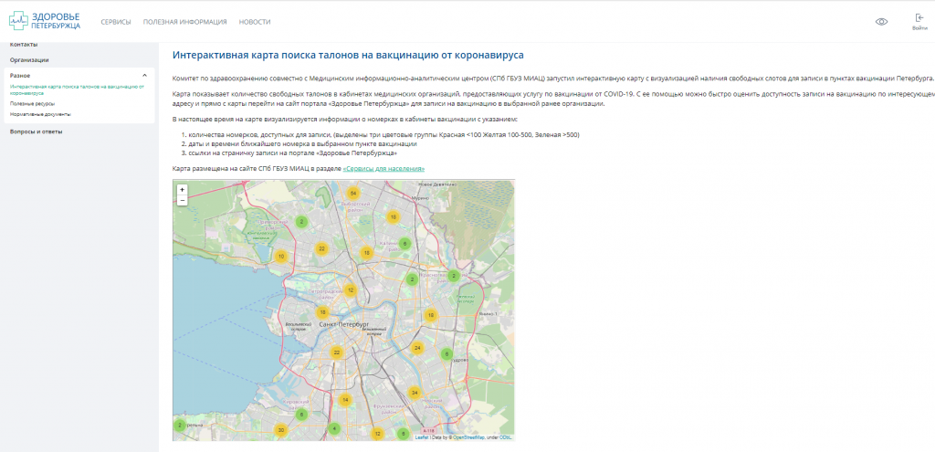Open the Полезная информация menu

184,22
